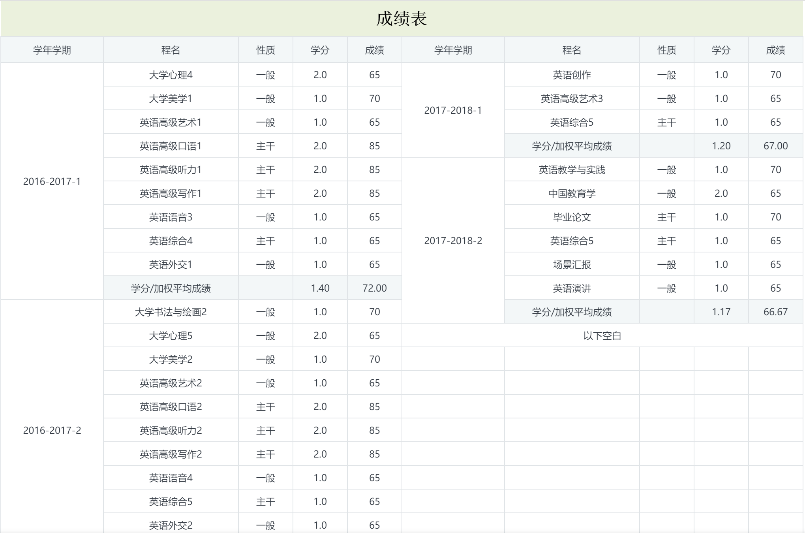Click the 2016-2017-1 semester cell
The image size is (805, 533).
(52, 181)
